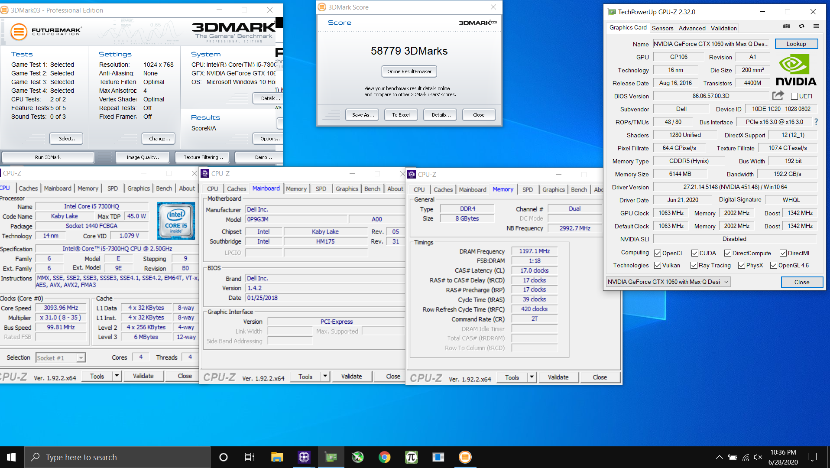Open the blue window app on taskbar
830x468 pixels.
pos(438,457)
